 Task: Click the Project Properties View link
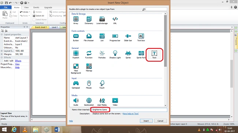pos(17,64)
